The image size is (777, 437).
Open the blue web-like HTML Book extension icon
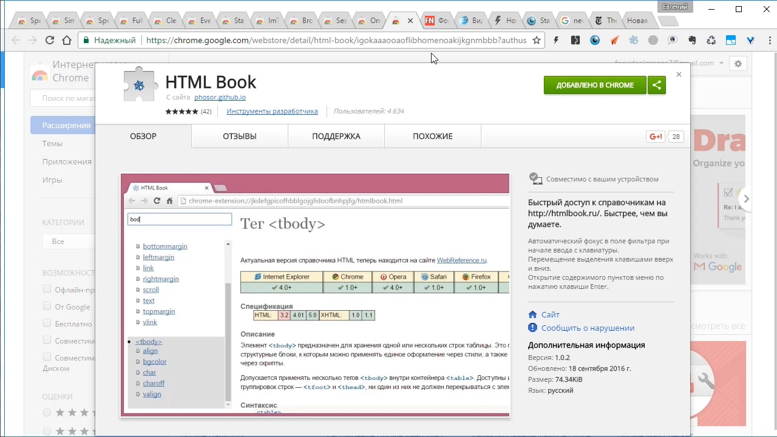pos(634,40)
